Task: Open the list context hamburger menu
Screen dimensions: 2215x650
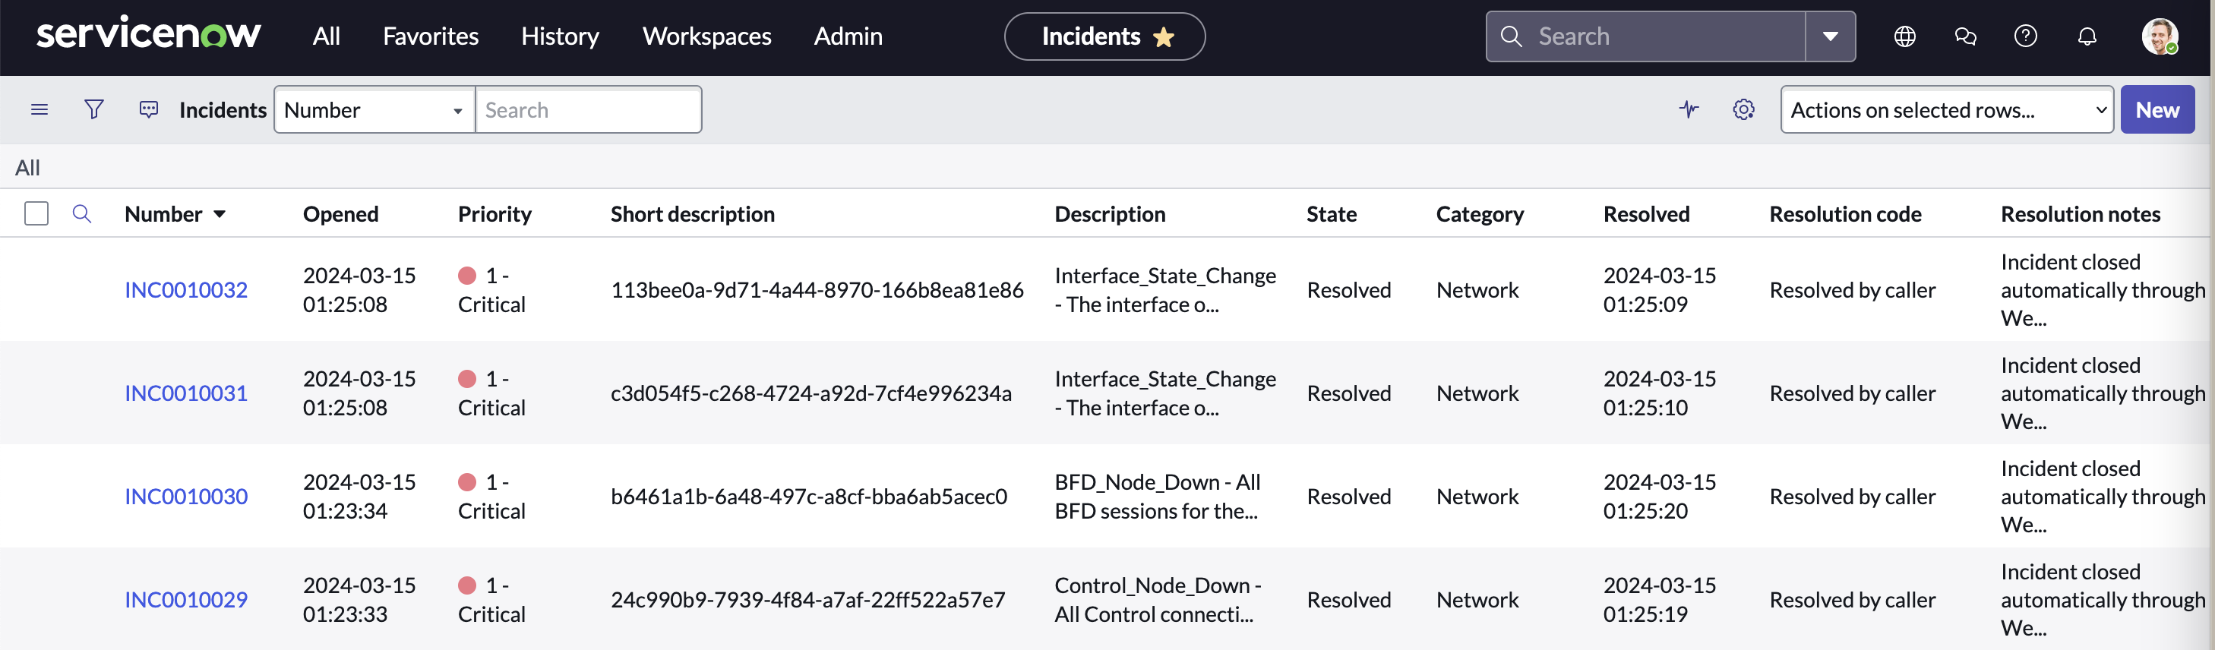Action: [x=39, y=109]
